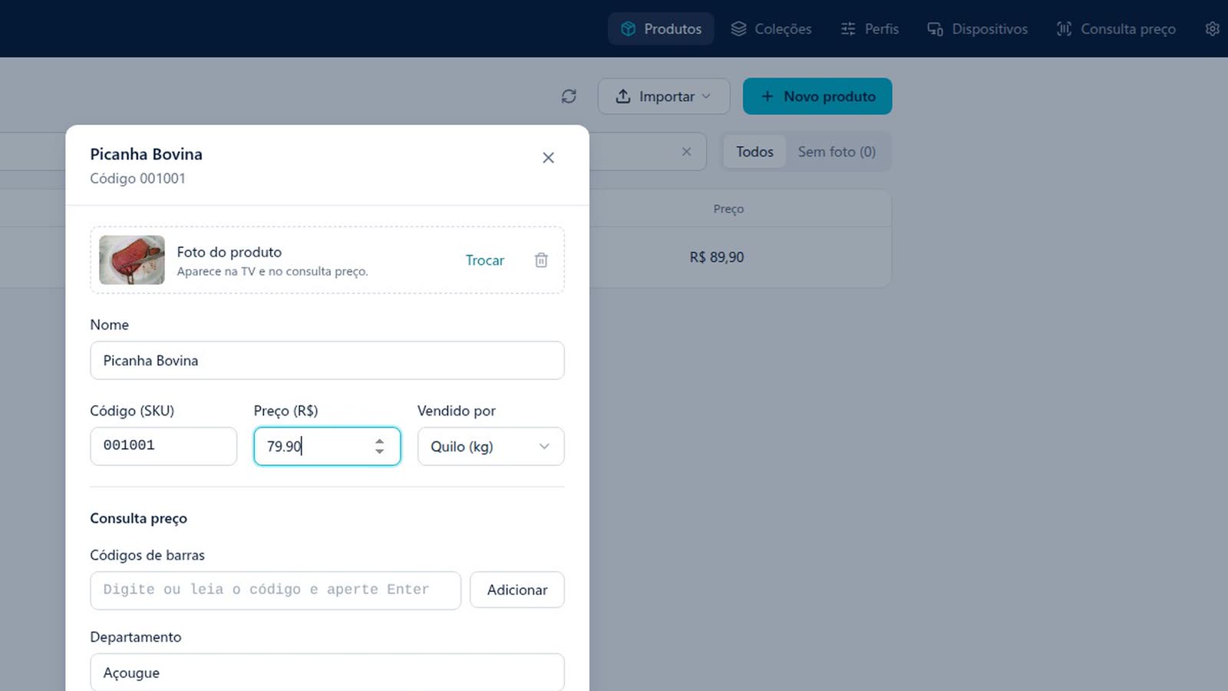Select the Sem foto (0) filter
Screen dimensions: 1228x691
coord(837,151)
